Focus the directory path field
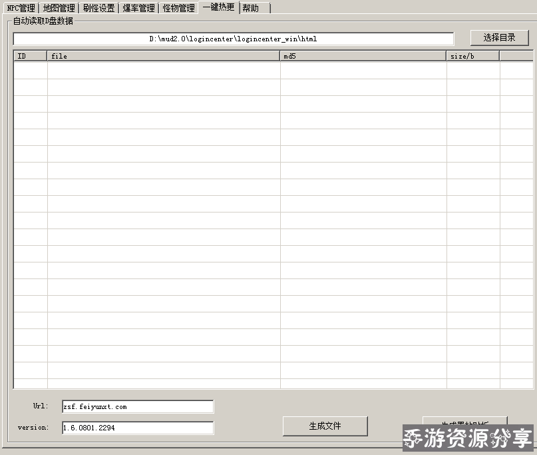 coord(233,39)
